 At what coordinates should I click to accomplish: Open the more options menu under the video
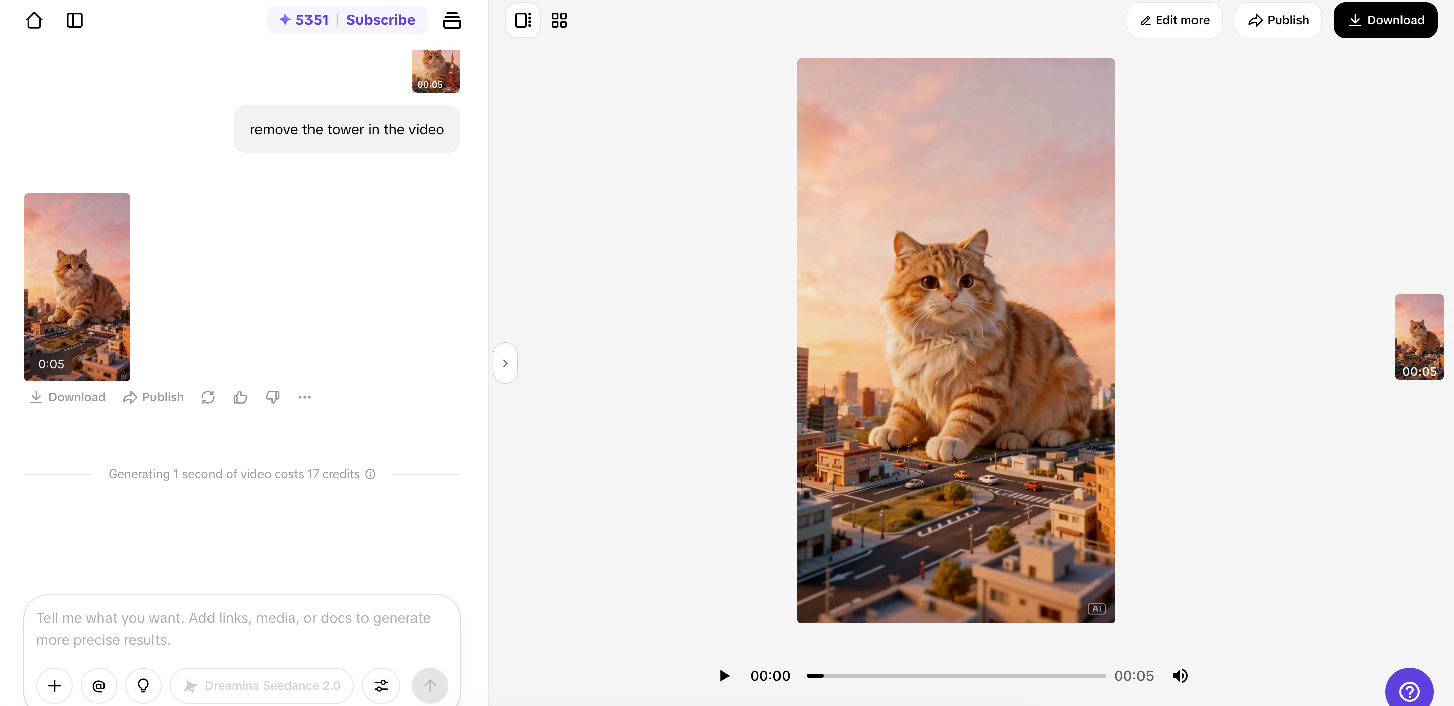click(x=304, y=397)
